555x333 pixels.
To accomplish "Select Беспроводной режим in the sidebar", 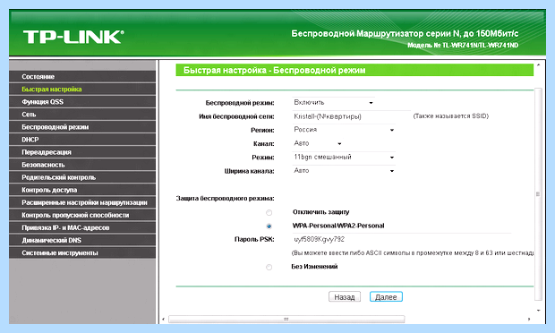I will point(82,127).
